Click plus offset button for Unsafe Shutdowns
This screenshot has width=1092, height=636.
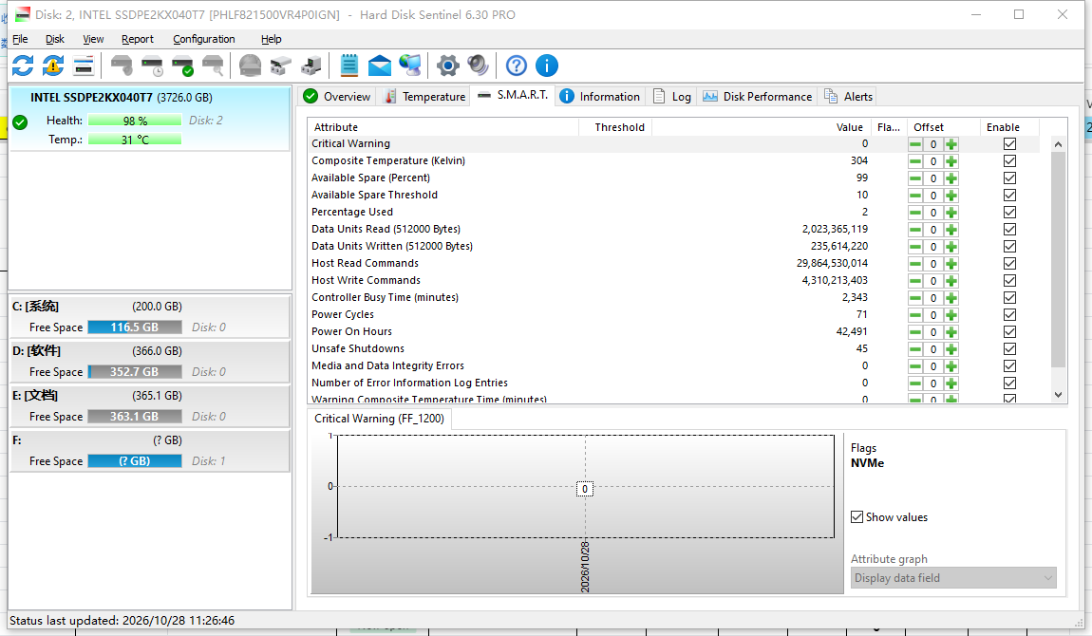click(x=951, y=349)
